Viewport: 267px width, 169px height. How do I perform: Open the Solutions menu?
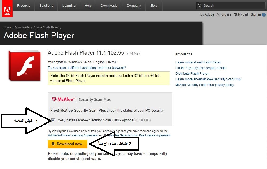tap(46, 5)
